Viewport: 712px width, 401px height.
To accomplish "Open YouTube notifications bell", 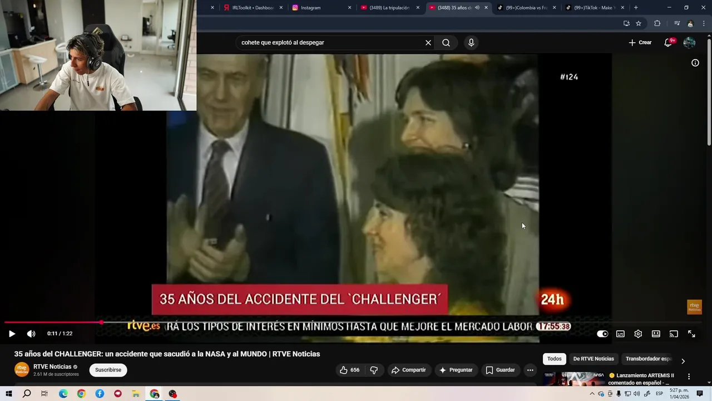I will point(668,43).
